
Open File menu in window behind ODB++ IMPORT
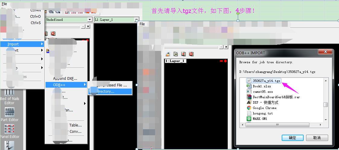click(x=142, y=24)
